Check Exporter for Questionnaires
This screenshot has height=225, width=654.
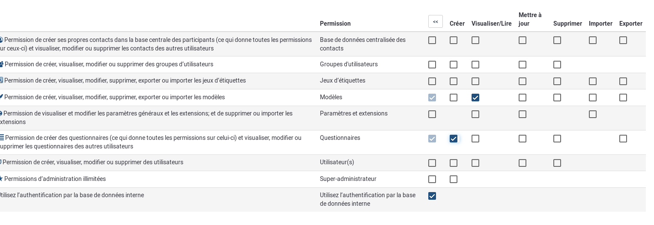click(623, 139)
